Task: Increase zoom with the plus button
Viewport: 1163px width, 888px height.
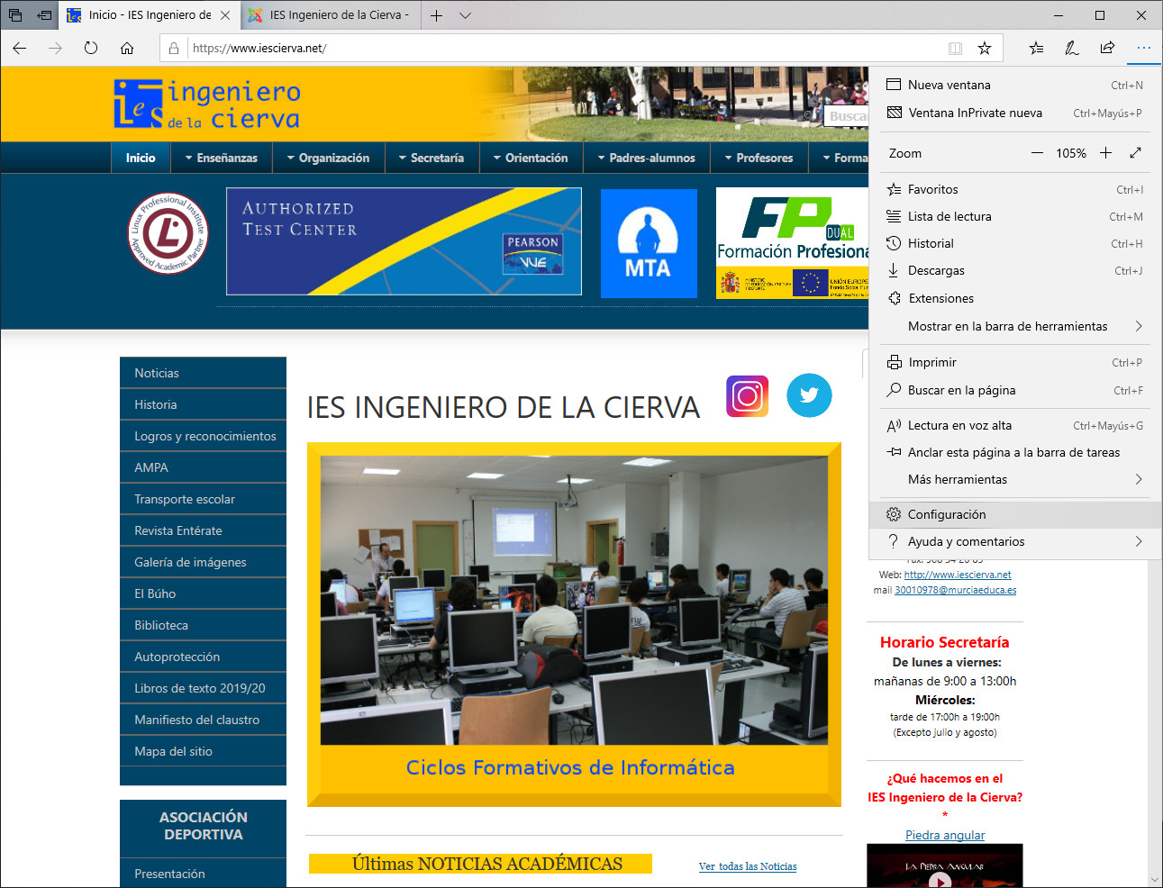Action: point(1105,153)
